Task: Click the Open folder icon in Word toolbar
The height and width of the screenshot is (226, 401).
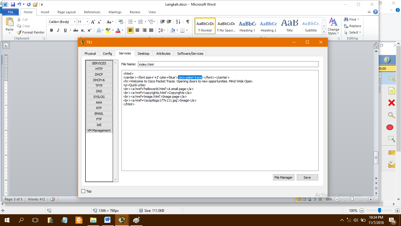Action: tap(35, 4)
